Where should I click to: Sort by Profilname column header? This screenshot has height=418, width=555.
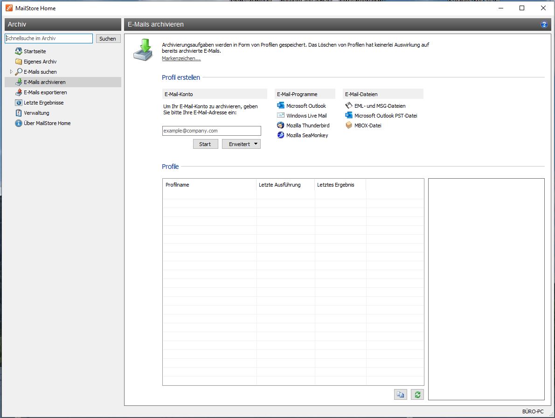click(x=209, y=185)
